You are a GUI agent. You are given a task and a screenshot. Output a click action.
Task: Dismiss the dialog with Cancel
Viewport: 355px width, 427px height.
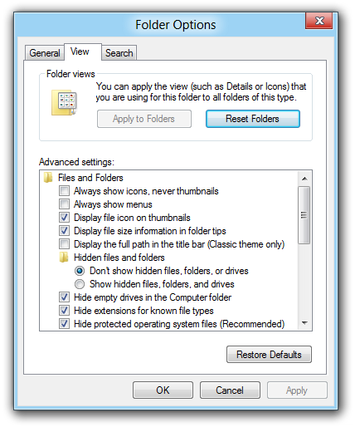pyautogui.click(x=230, y=390)
